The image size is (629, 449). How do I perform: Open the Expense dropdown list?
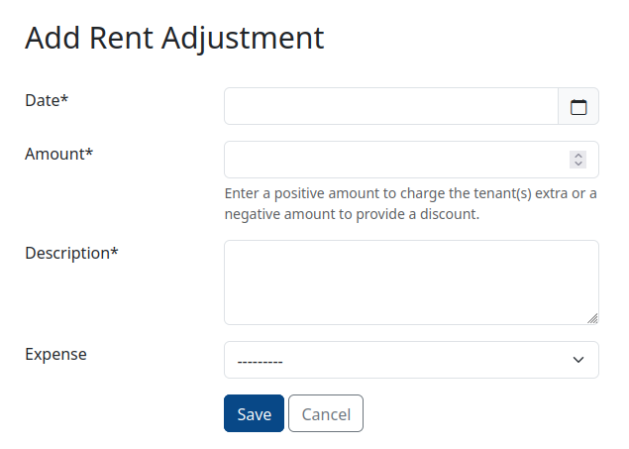coord(411,360)
